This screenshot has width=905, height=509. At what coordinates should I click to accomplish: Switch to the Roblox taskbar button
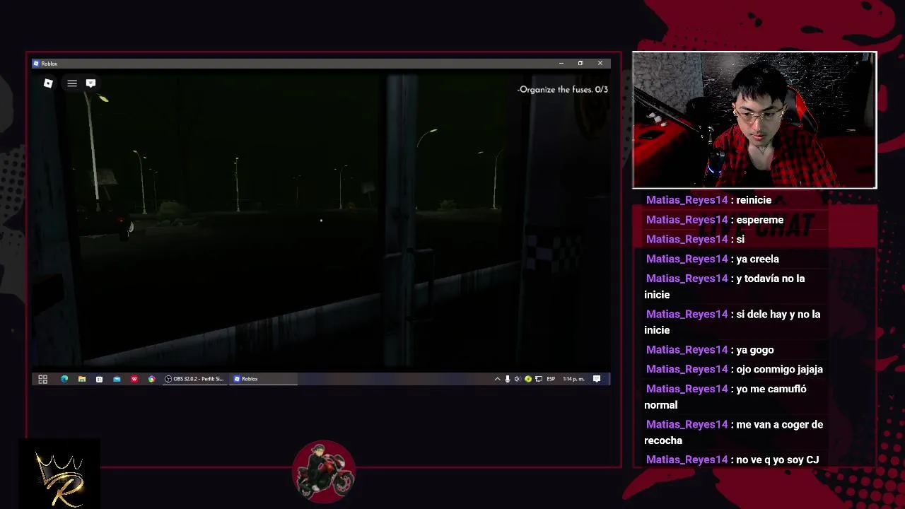click(263, 379)
